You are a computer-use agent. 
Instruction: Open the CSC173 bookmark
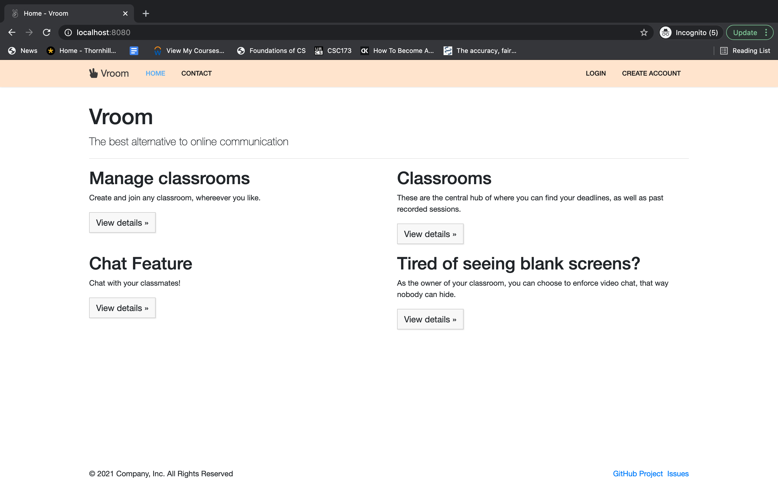[333, 51]
